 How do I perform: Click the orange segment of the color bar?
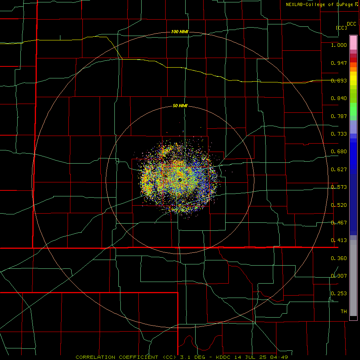(353, 69)
